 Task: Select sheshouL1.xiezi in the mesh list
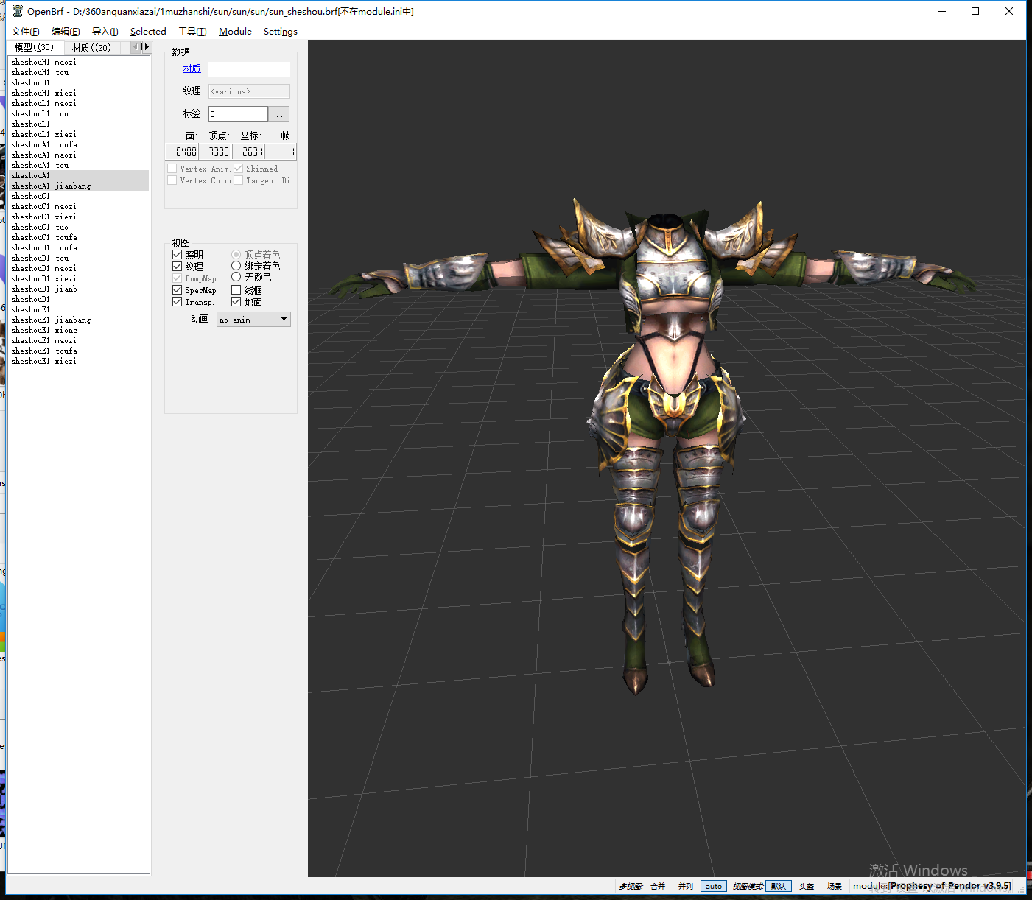coord(78,135)
